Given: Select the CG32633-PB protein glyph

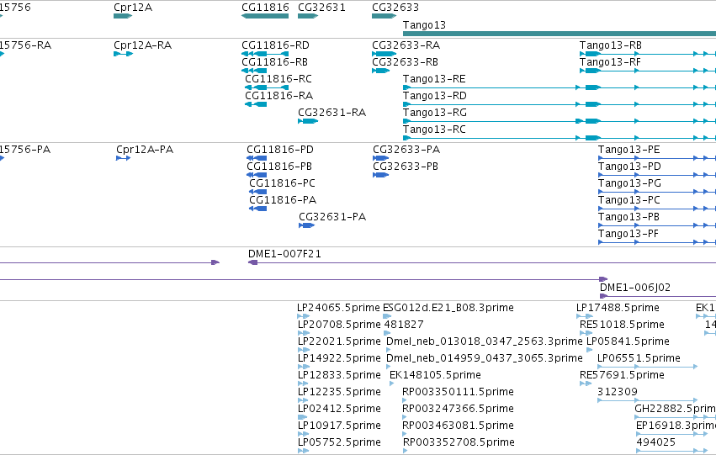Looking at the screenshot, I should click(x=381, y=175).
